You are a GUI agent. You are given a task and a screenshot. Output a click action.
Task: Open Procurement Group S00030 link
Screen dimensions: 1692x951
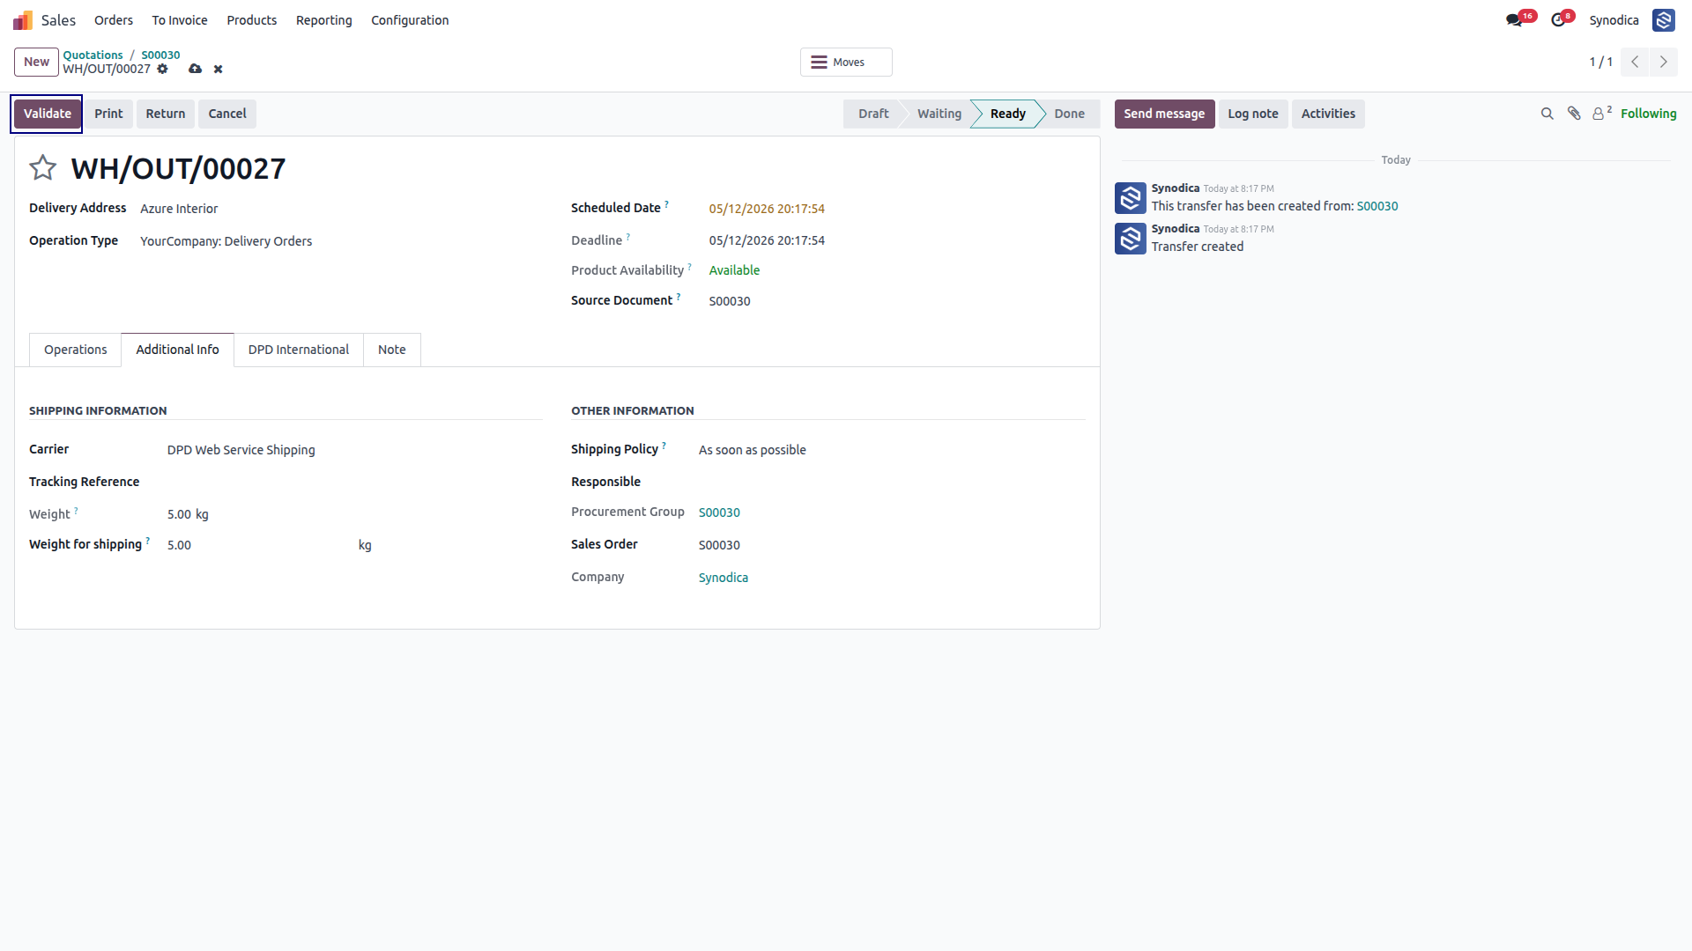719,512
